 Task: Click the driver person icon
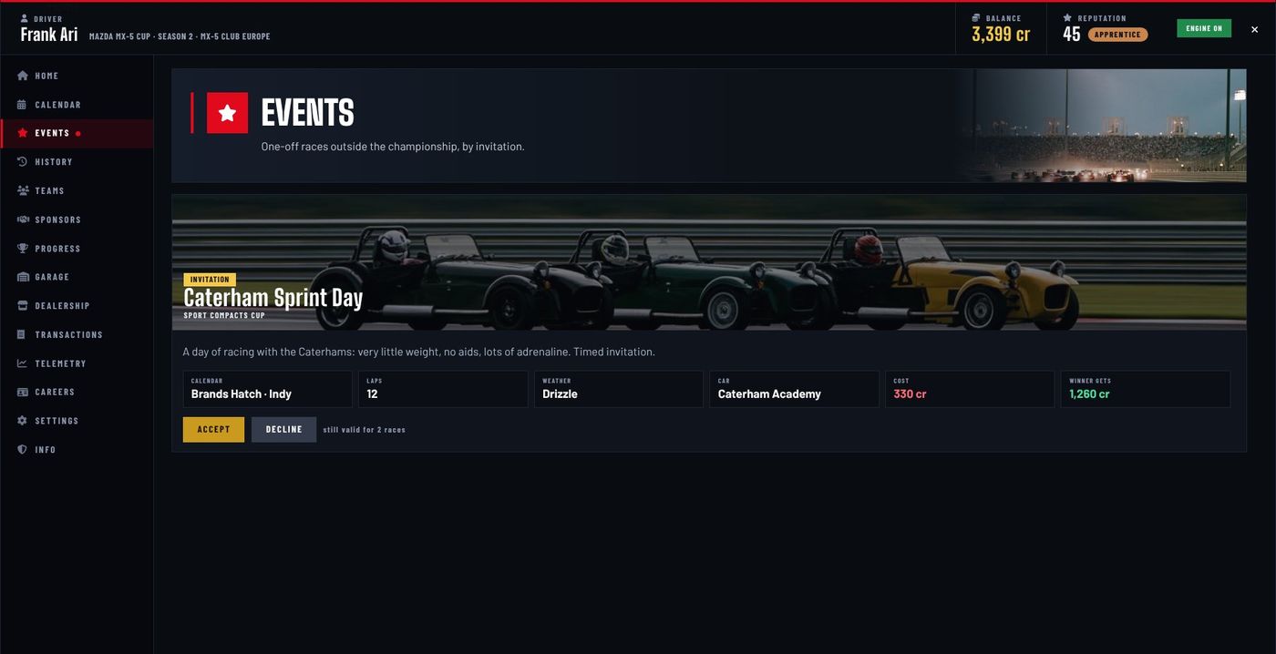(25, 18)
